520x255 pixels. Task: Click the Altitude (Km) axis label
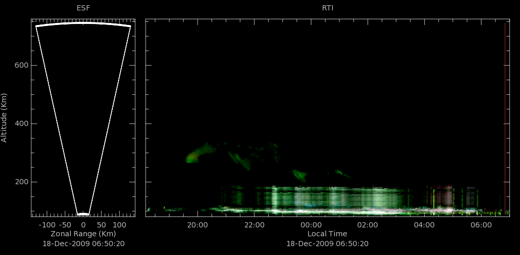[4, 118]
